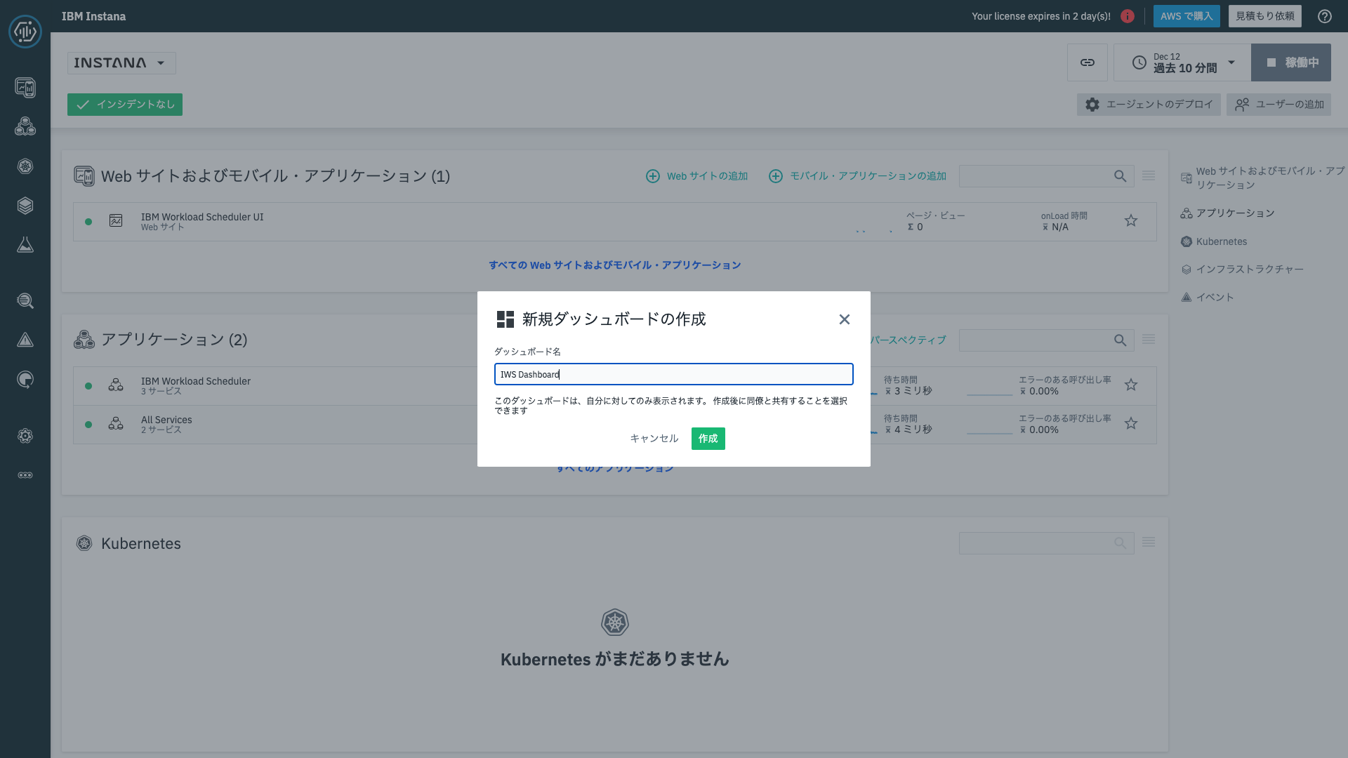Open the Kubernetes section list menu icon
The width and height of the screenshot is (1348, 758).
pyautogui.click(x=1149, y=542)
